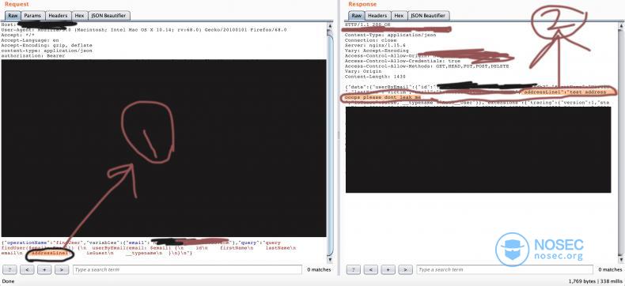The image size is (625, 286).
Task: Select the Request Hex tab
Action: pos(79,16)
